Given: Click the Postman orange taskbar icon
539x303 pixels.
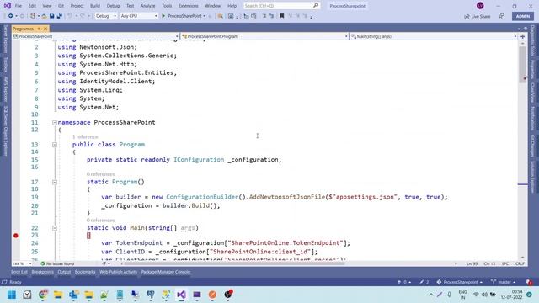Looking at the screenshot, I should pos(212,295).
